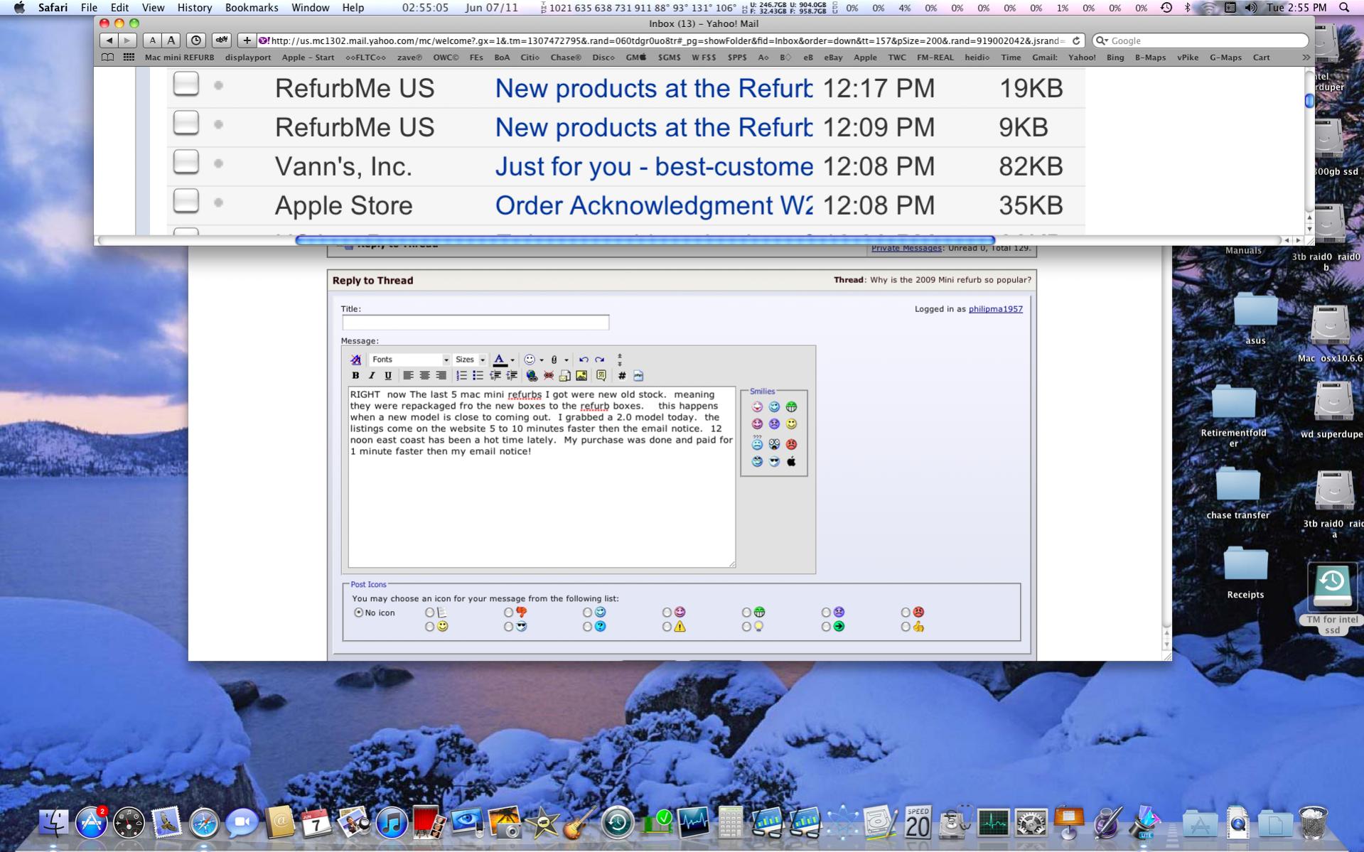1364x852 pixels.
Task: Click the 'Mac mini REFURB' bookmark
Action: click(179, 58)
